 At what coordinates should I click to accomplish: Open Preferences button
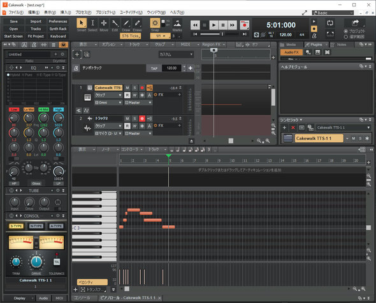click(x=58, y=21)
